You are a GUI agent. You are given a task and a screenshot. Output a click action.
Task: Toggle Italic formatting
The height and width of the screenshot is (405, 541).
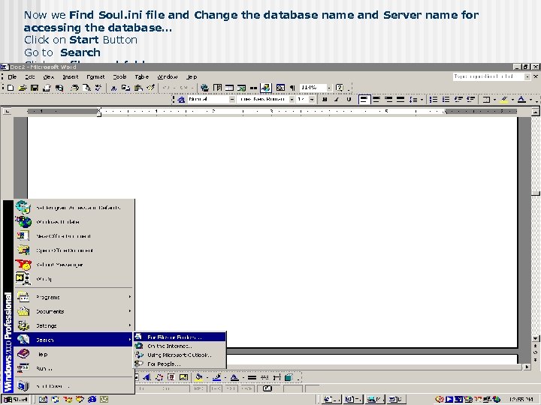pos(337,100)
